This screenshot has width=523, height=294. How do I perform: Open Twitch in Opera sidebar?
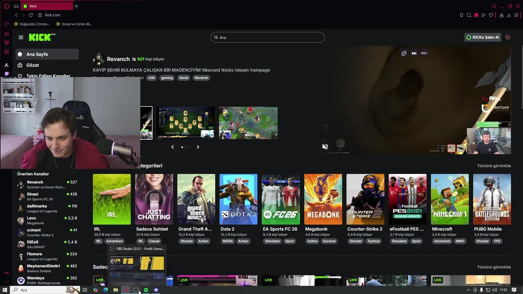7,74
